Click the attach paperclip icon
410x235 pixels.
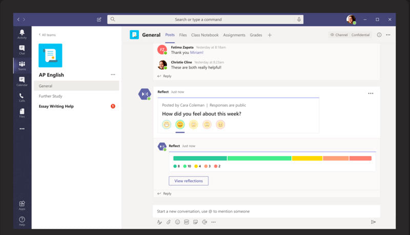[169, 222]
